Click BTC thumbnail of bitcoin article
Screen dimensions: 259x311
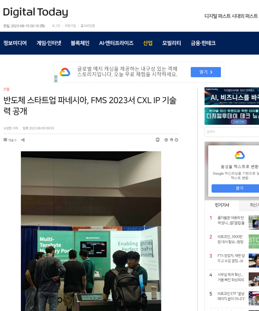254,242
